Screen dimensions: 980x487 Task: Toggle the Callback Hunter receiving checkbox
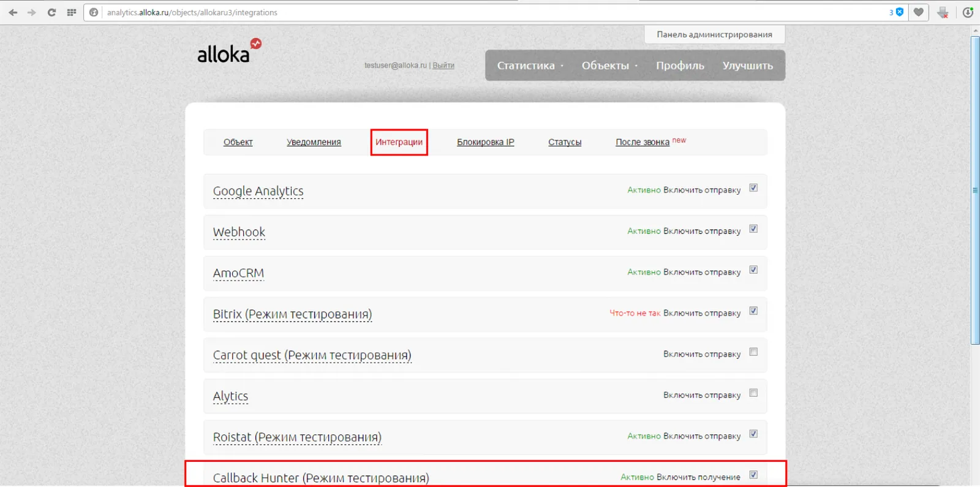click(x=753, y=475)
